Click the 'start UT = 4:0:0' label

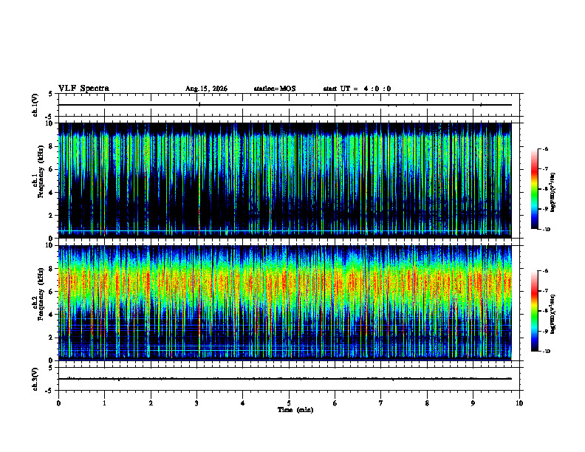[x=357, y=89]
